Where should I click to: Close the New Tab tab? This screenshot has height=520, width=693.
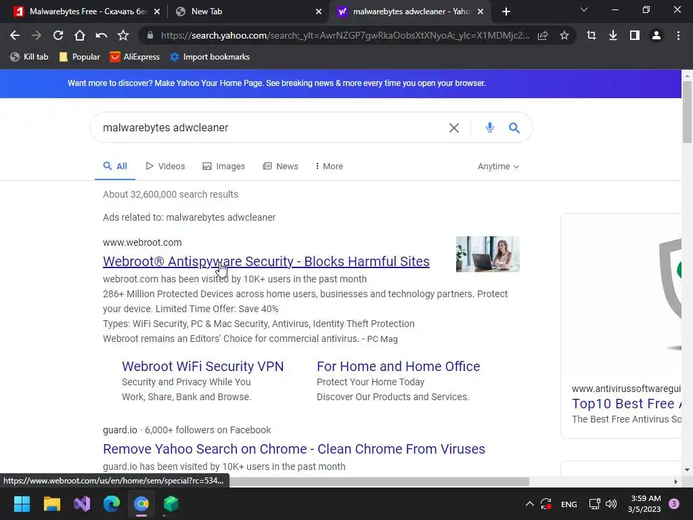[319, 12]
